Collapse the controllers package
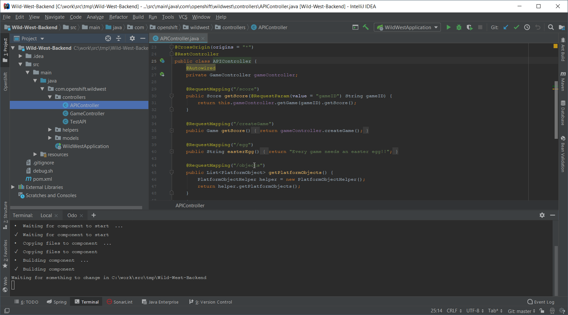This screenshot has height=315, width=568. point(50,97)
